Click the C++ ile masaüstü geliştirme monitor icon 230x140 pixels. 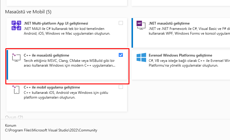16,57
